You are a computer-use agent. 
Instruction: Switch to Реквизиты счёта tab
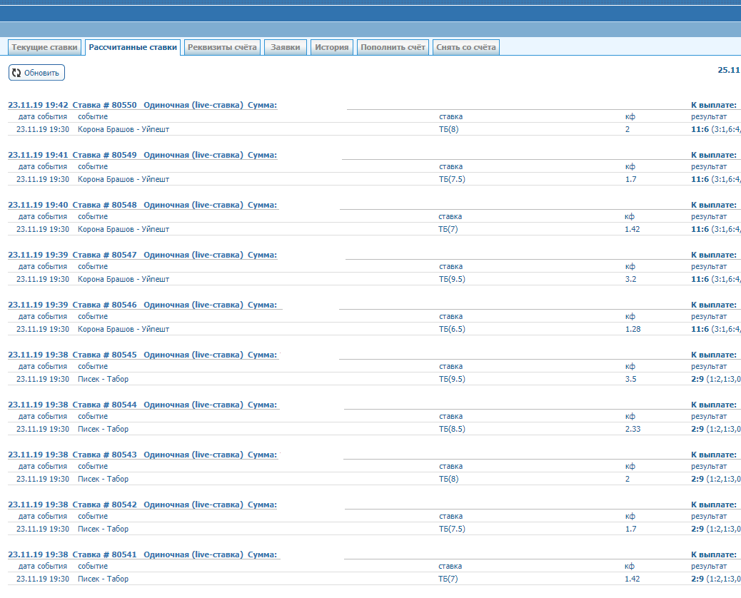point(222,48)
